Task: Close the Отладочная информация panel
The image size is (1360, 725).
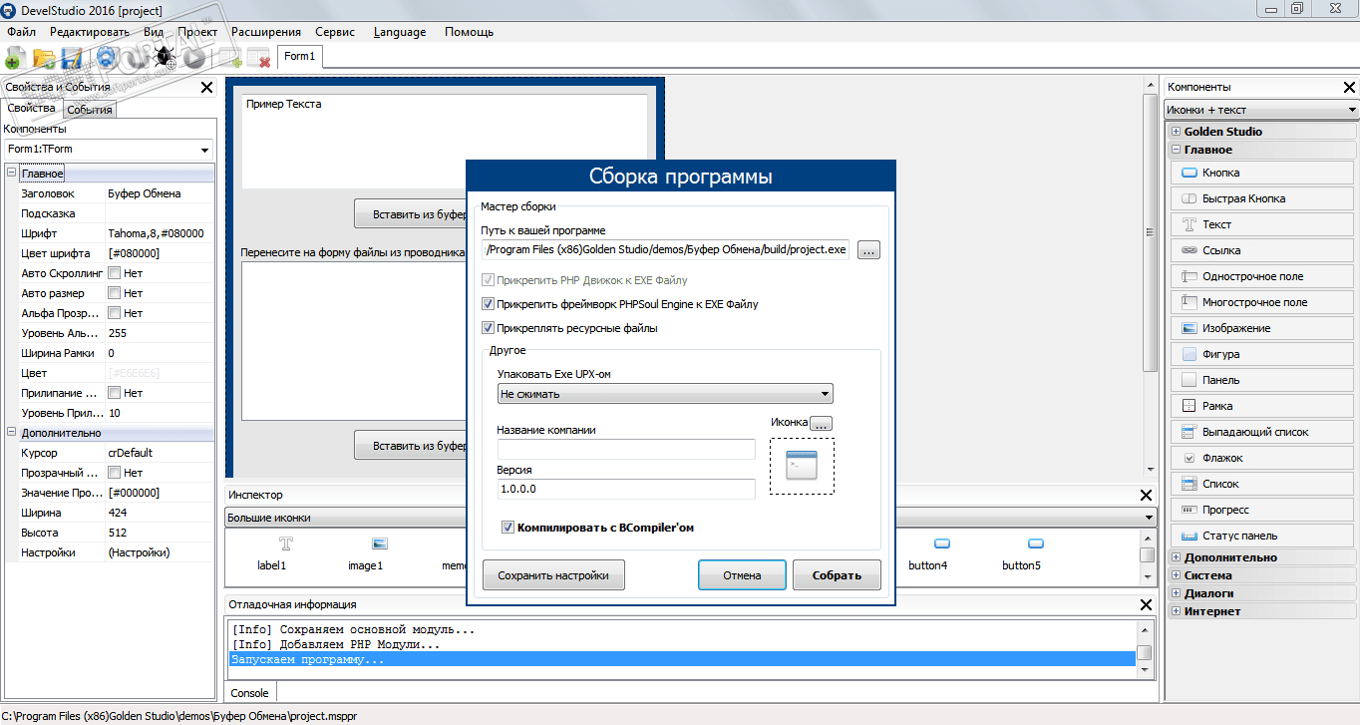Action: pyautogui.click(x=1147, y=604)
